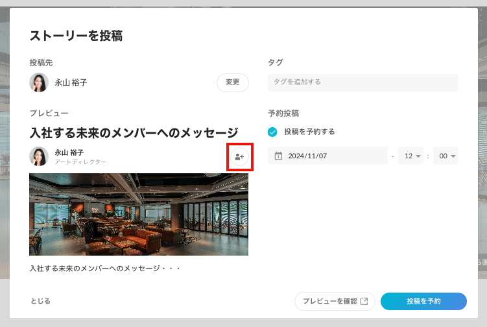Uncheck the 投稿を予約する checkbox

tap(272, 132)
